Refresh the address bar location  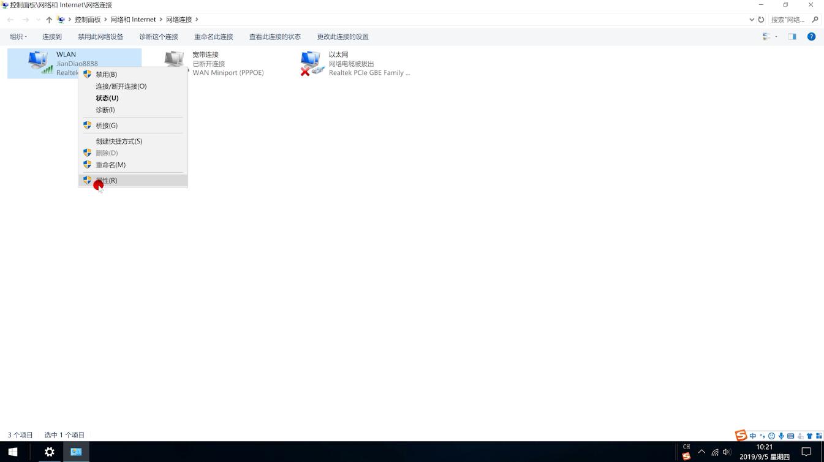(x=762, y=20)
